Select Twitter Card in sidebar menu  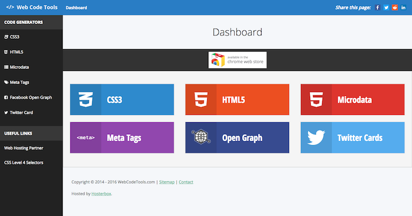click(22, 113)
